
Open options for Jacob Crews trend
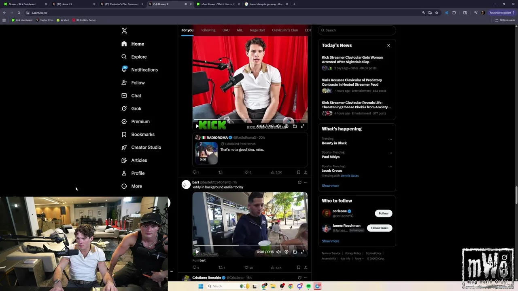coord(390,167)
